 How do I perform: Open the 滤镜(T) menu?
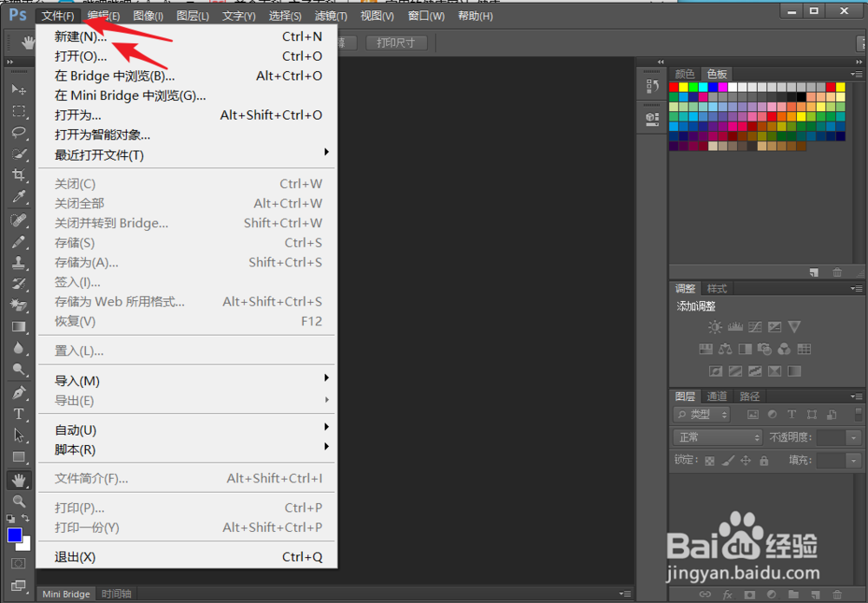point(331,16)
